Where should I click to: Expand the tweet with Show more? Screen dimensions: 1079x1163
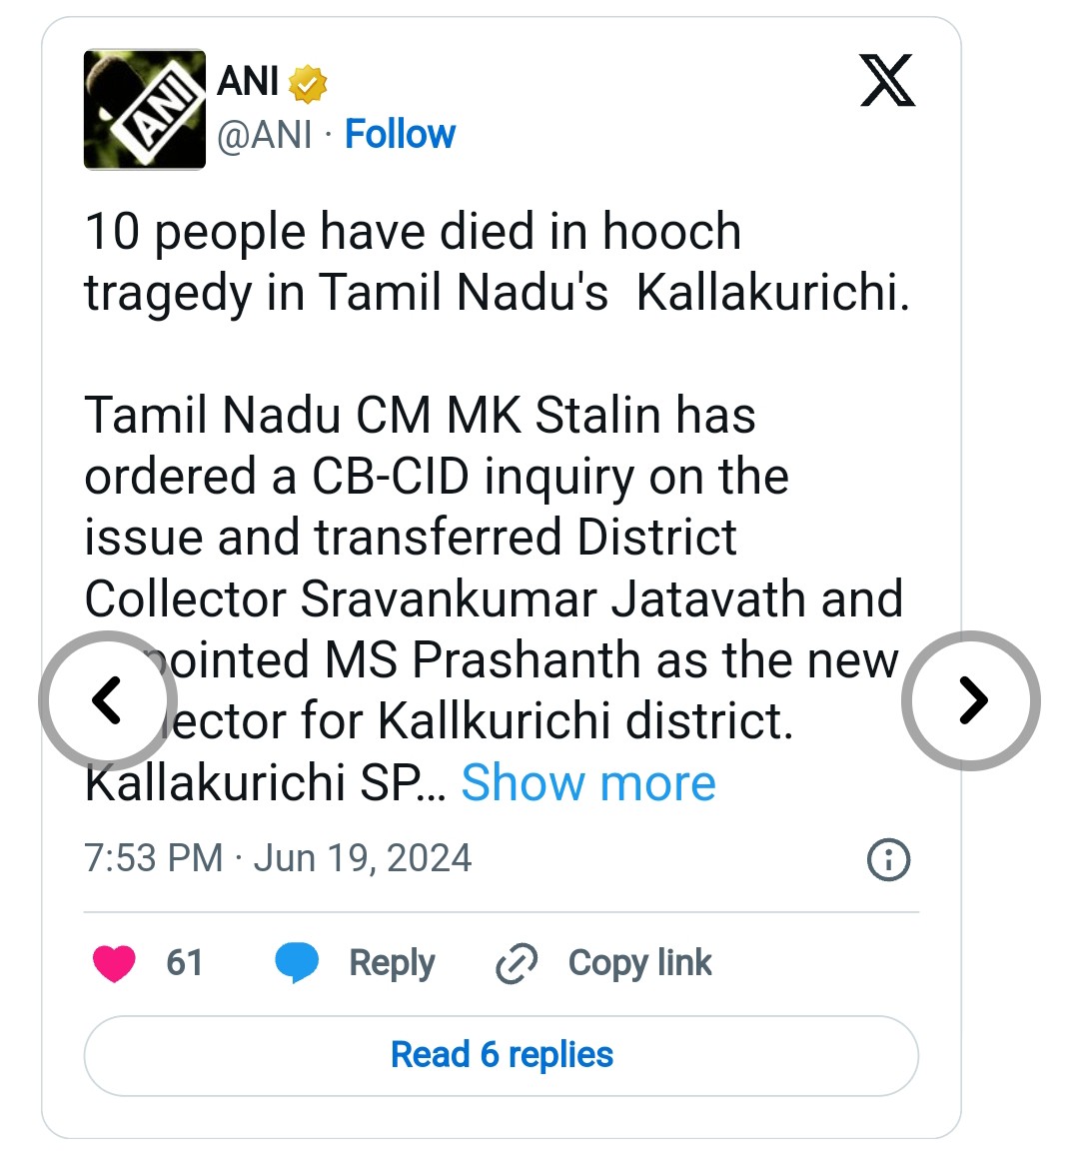click(x=587, y=782)
